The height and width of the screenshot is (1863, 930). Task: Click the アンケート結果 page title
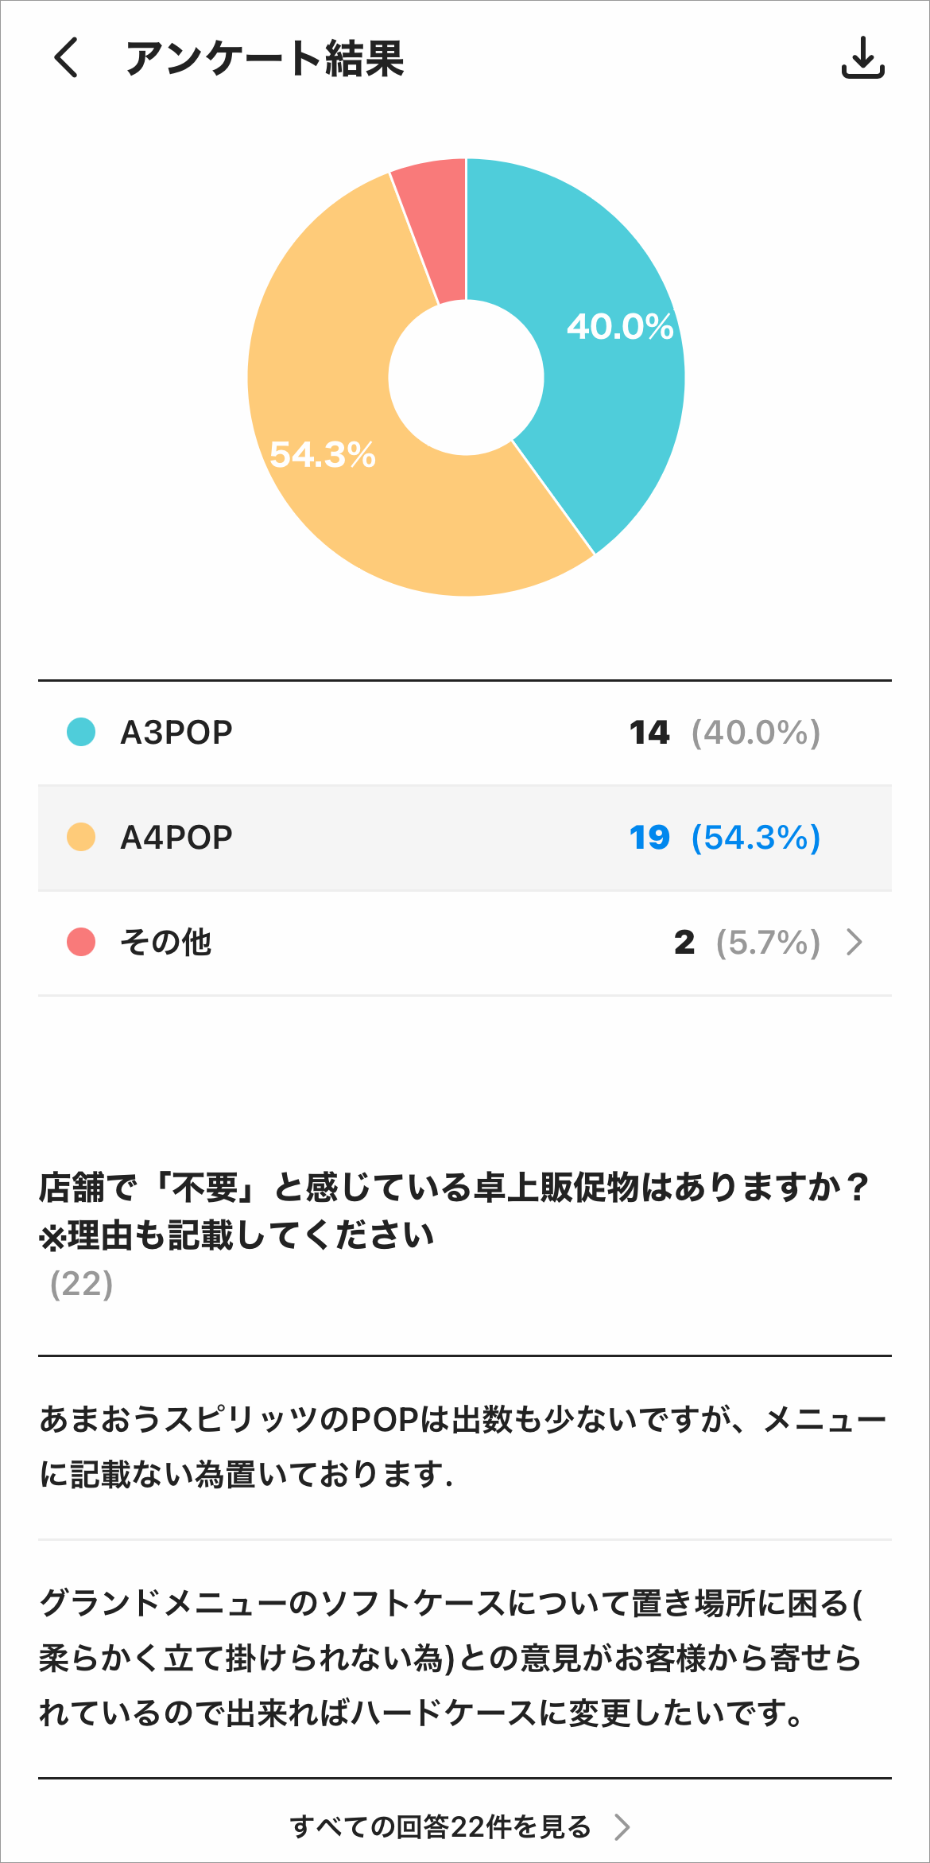tap(264, 59)
